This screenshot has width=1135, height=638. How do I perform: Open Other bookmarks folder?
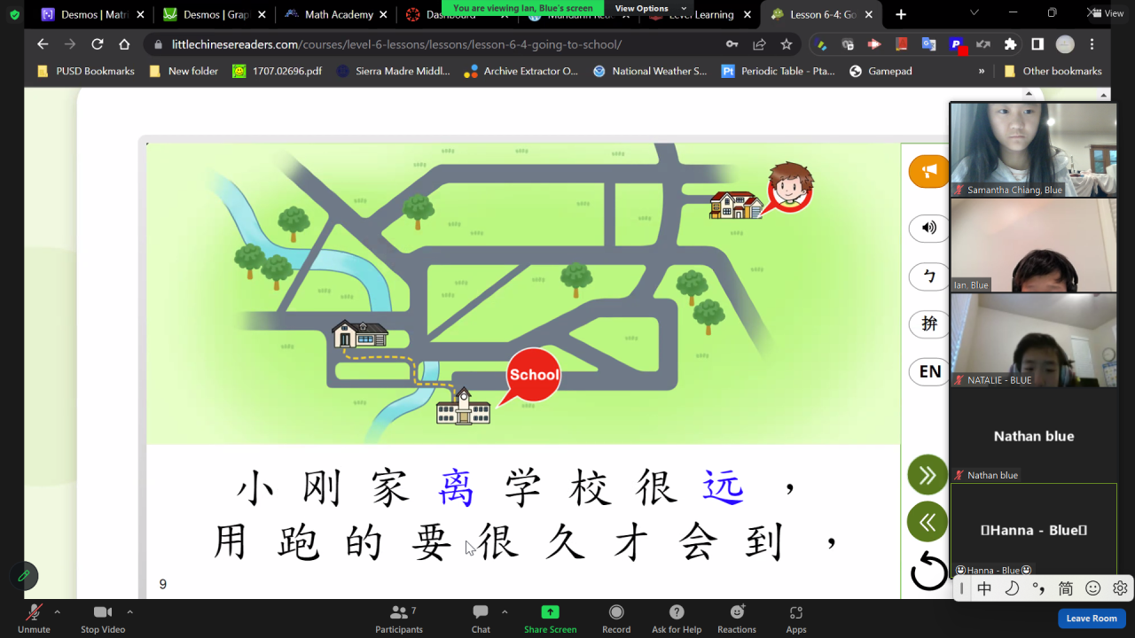(x=1053, y=71)
